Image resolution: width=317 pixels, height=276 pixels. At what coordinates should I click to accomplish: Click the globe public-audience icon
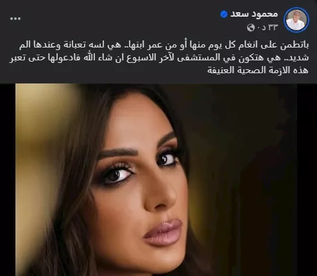[x=251, y=28]
